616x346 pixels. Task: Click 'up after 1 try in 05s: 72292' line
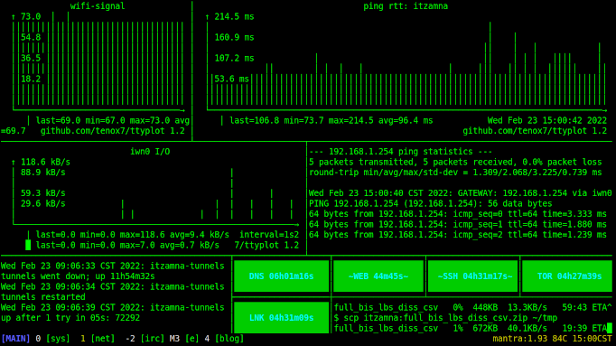[70, 318]
